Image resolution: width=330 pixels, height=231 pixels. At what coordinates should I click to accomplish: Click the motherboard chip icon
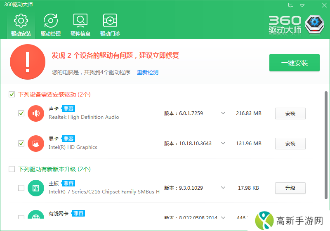[x=36, y=188]
